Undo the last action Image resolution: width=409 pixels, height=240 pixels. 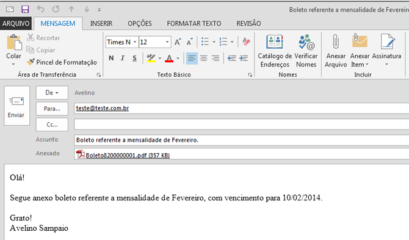tap(40, 9)
